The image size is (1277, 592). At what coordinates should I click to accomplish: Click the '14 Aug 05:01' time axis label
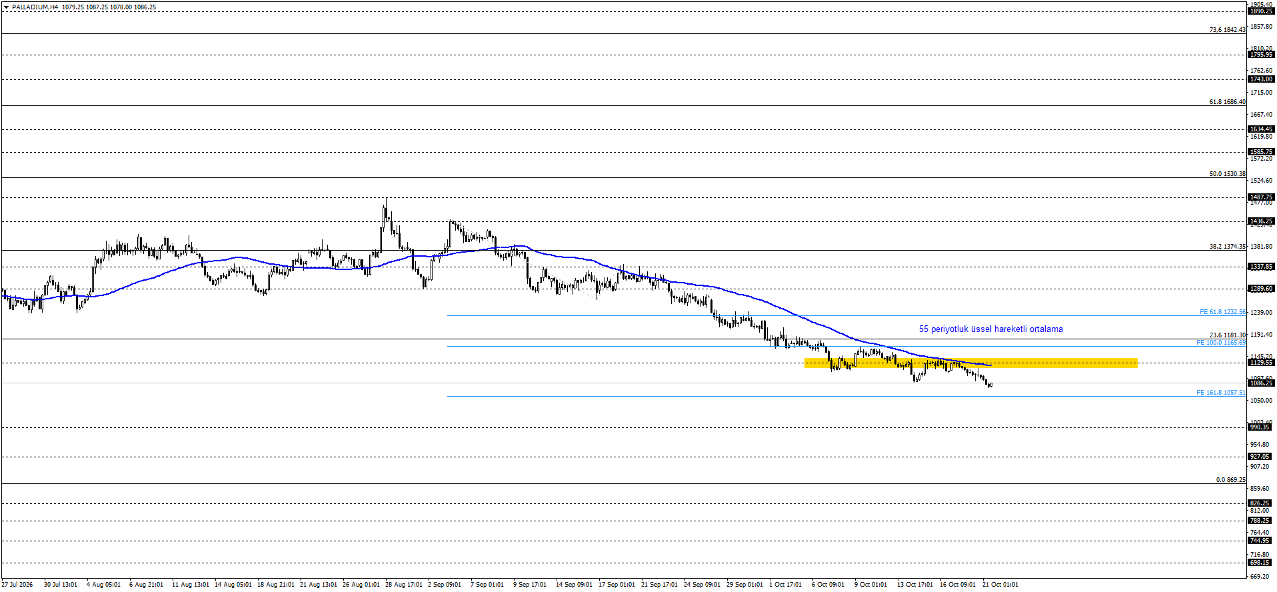(x=233, y=585)
